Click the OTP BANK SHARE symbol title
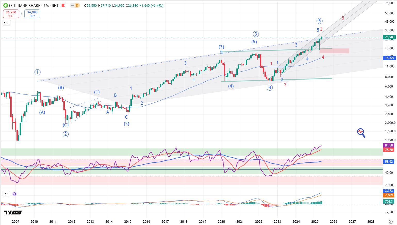The image size is (397, 225). (x=24, y=5)
